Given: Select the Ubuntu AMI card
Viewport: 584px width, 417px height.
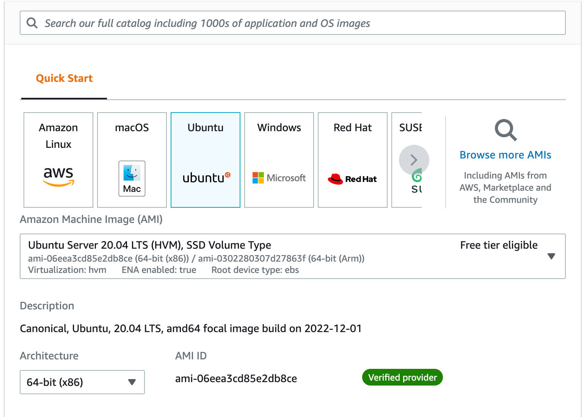Looking at the screenshot, I should (206, 160).
